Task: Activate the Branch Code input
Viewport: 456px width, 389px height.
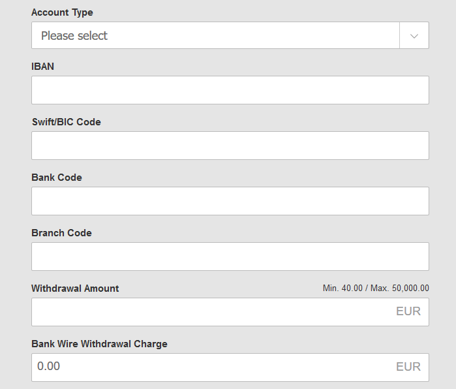Action: point(230,257)
